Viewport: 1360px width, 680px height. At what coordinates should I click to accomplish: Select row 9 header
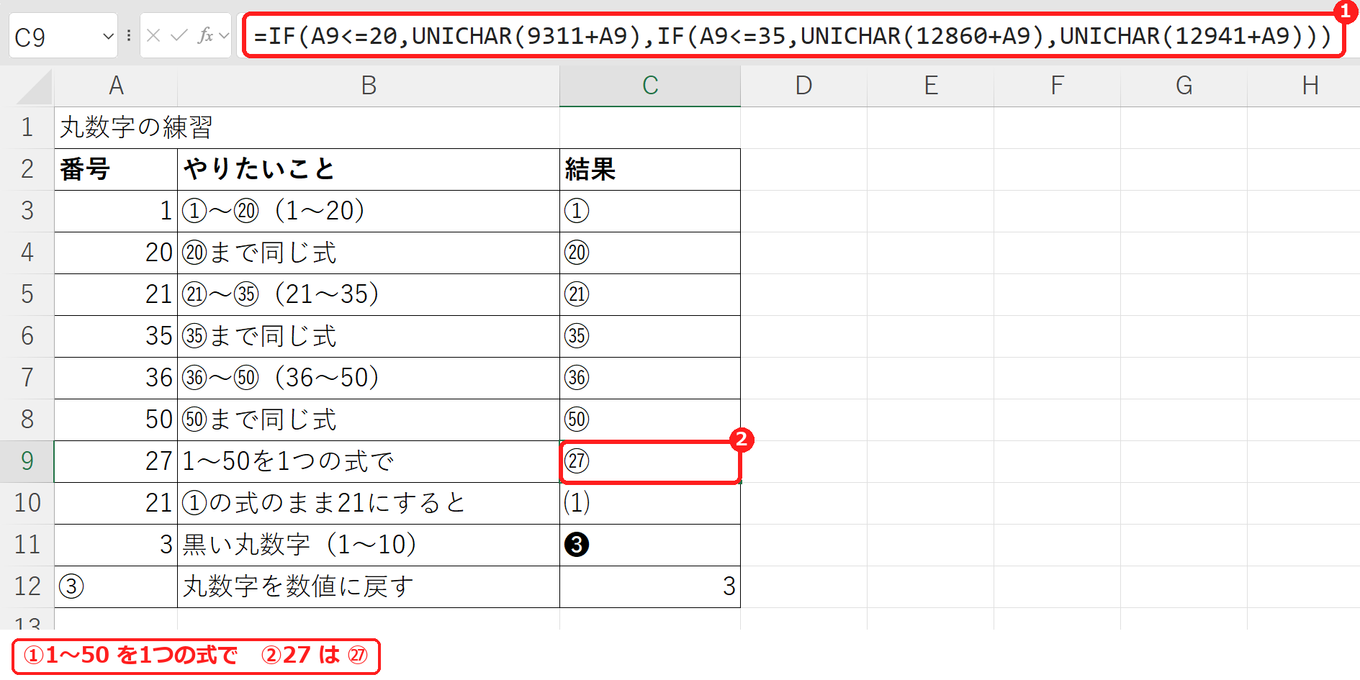pyautogui.click(x=27, y=461)
